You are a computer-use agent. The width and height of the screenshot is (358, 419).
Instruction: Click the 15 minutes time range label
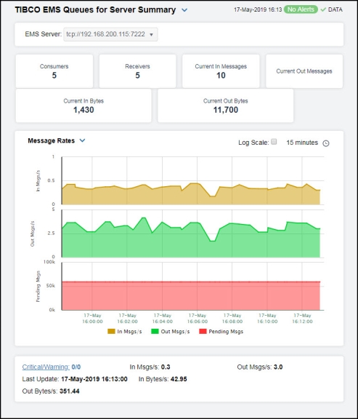point(302,143)
